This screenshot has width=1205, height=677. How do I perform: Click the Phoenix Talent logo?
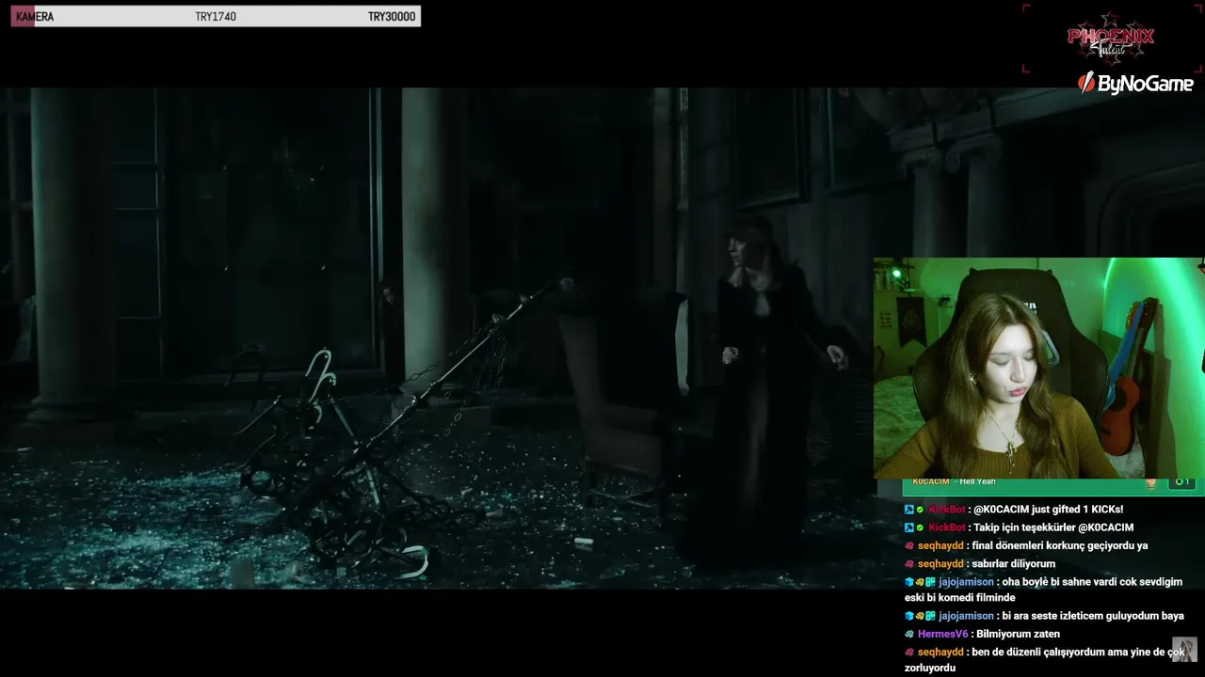[1111, 38]
